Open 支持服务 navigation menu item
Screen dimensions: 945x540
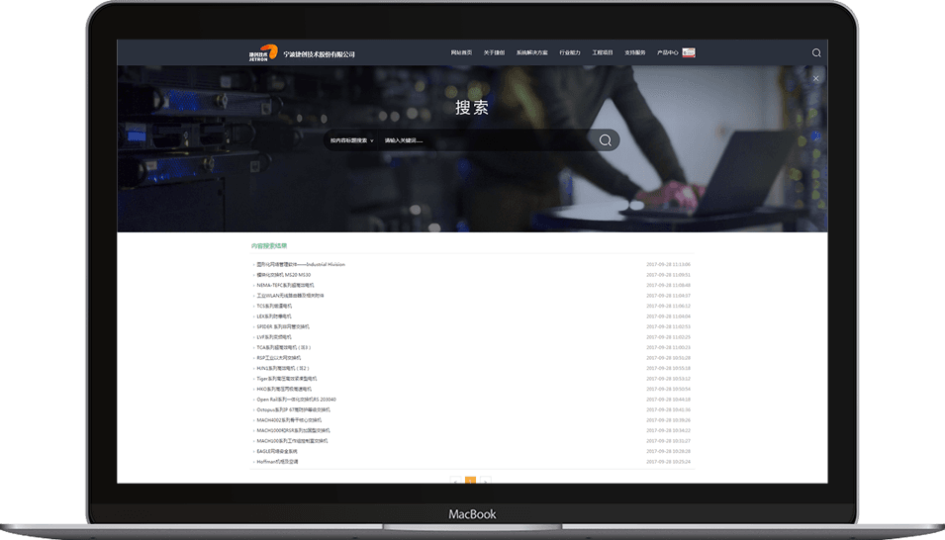[634, 52]
